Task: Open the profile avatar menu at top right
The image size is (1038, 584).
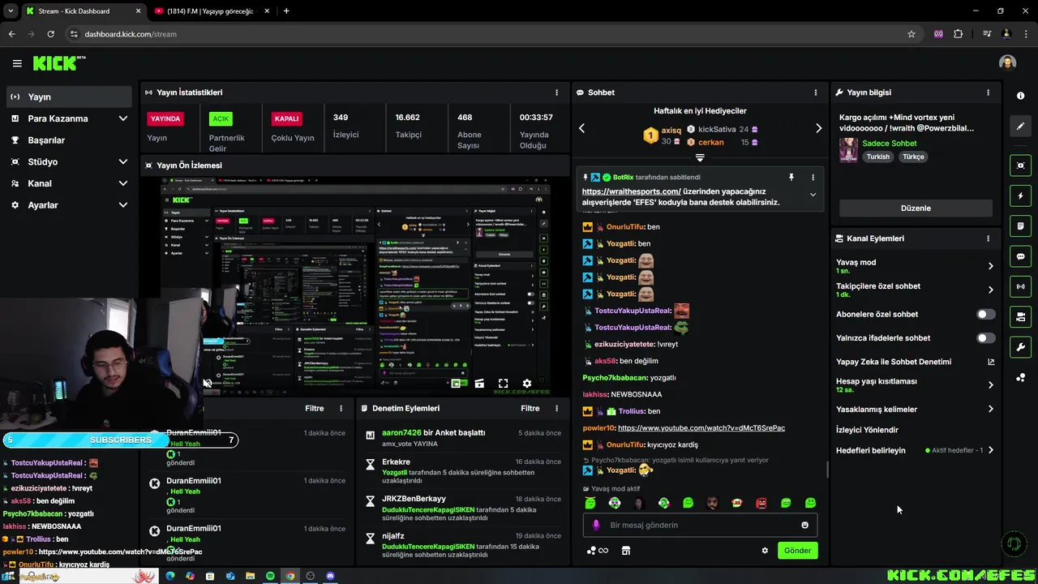Action: [1007, 63]
